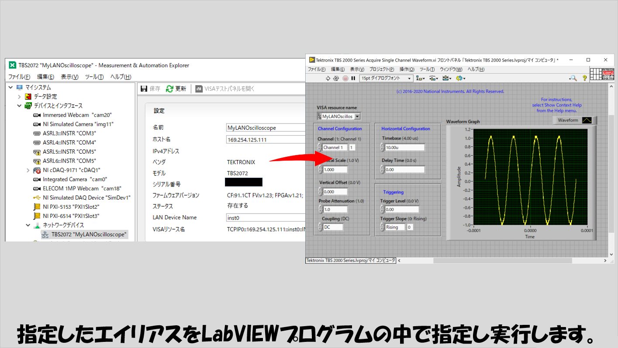Click the Name field MyLANOscilloscope

pos(266,128)
